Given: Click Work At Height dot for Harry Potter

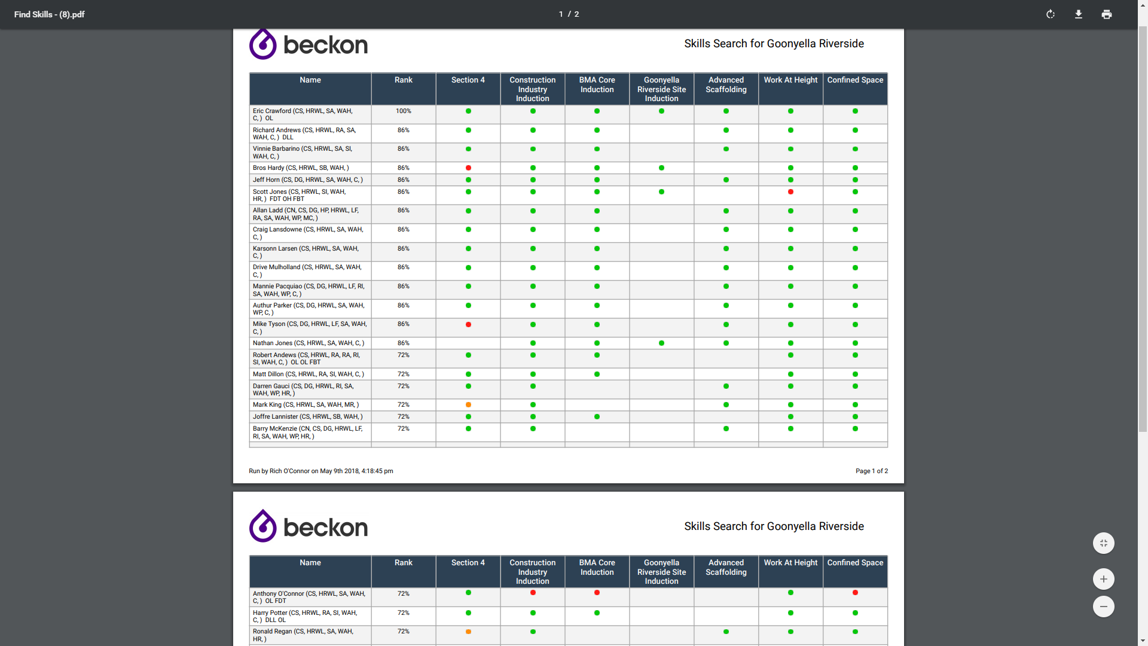Looking at the screenshot, I should click(790, 613).
